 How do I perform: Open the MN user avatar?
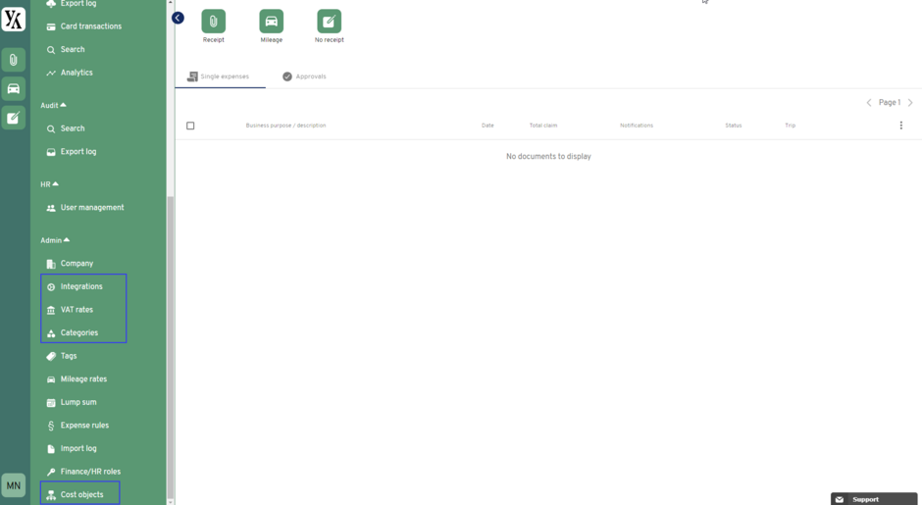(14, 485)
